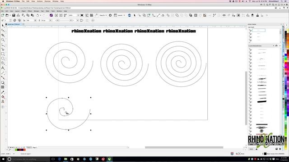This screenshot has height=162, width=289.
Task: Toggle the logarithmic spiral button
Action: tap(19, 20)
